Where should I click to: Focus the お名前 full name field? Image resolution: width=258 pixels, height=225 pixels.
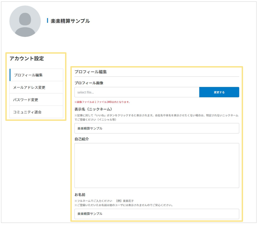[x=157, y=214]
